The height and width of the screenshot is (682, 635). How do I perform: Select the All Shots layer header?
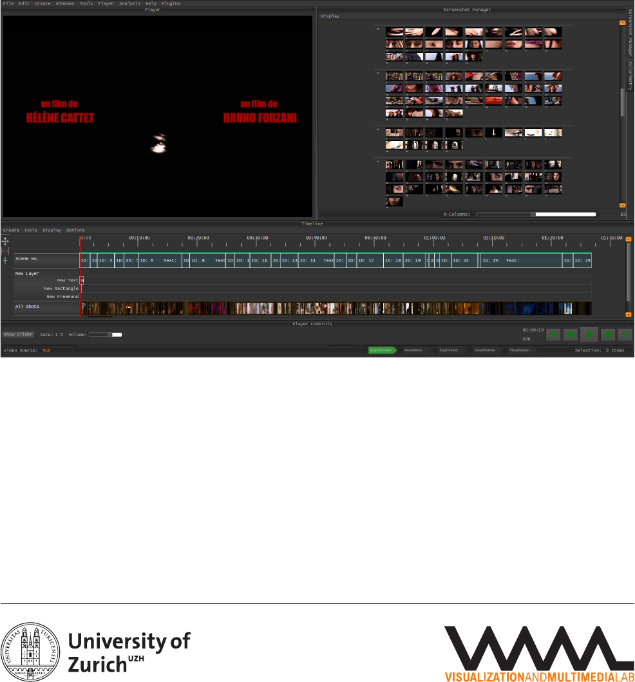(46, 308)
